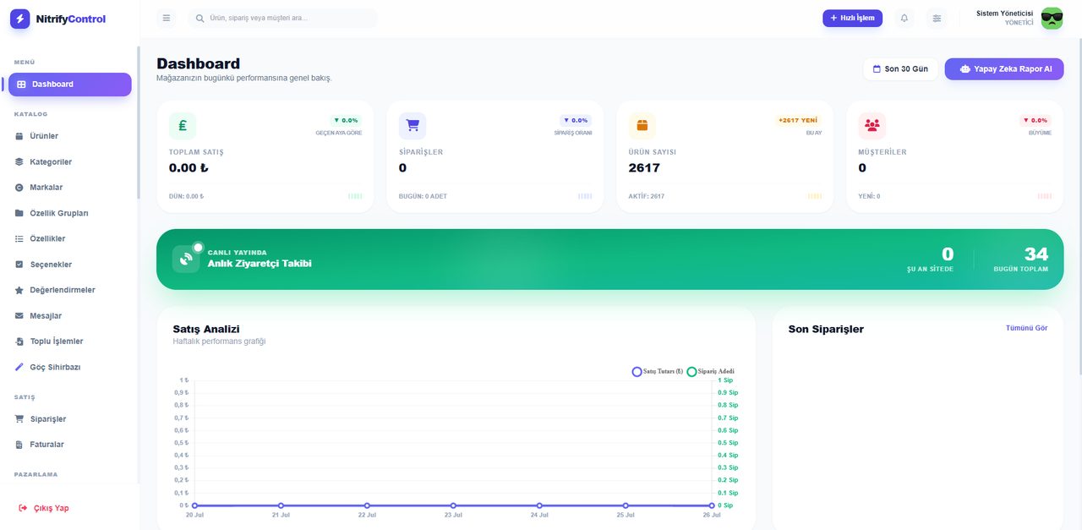Click the Tümünü Gör link
Image resolution: width=1082 pixels, height=530 pixels.
click(x=1026, y=328)
